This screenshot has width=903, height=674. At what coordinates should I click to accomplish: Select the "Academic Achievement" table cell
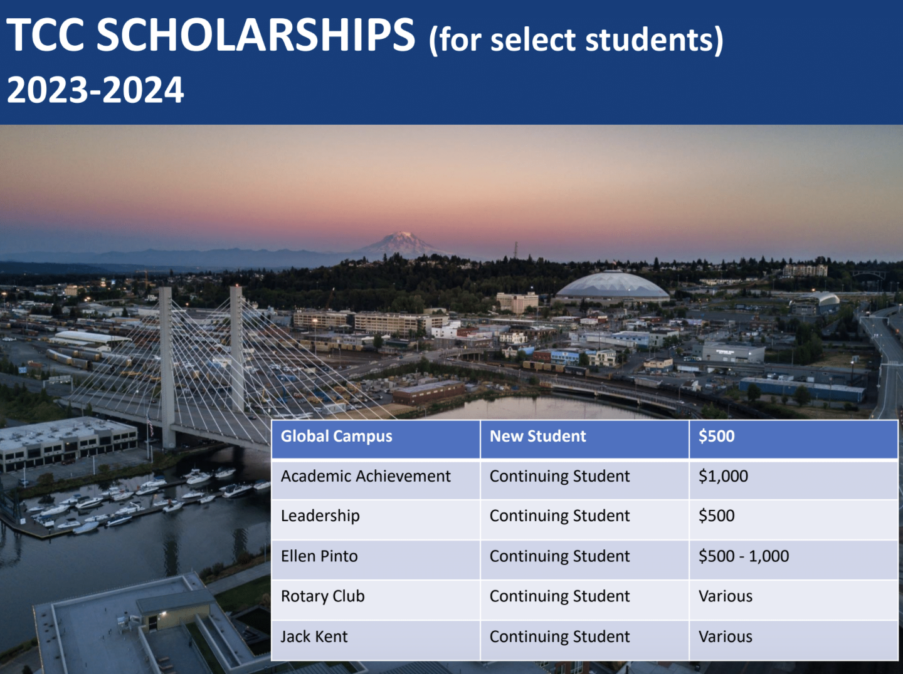tap(366, 477)
